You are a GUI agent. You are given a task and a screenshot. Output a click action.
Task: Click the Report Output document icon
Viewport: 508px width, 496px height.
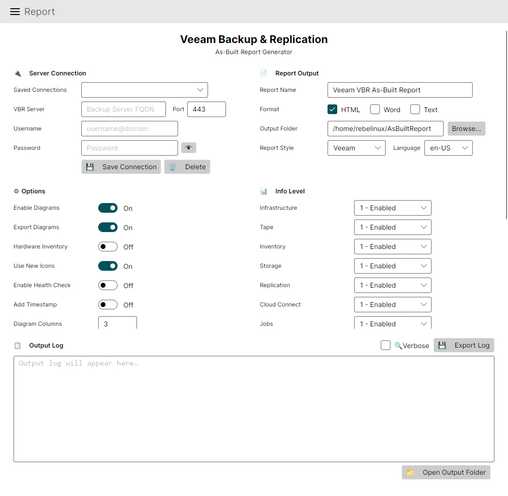(263, 73)
